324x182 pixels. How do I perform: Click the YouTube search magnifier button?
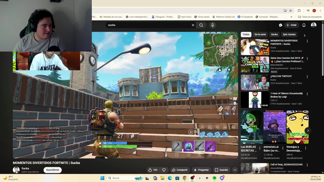(x=201, y=25)
